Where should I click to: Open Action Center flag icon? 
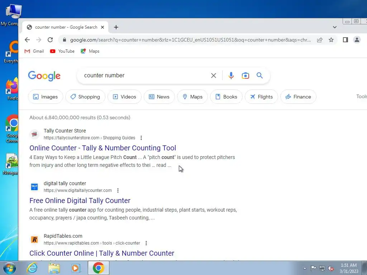click(x=313, y=268)
